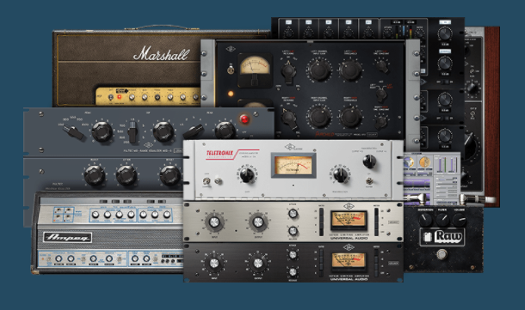Click the silver 1176 Input knob
The image size is (525, 310).
(x=214, y=222)
